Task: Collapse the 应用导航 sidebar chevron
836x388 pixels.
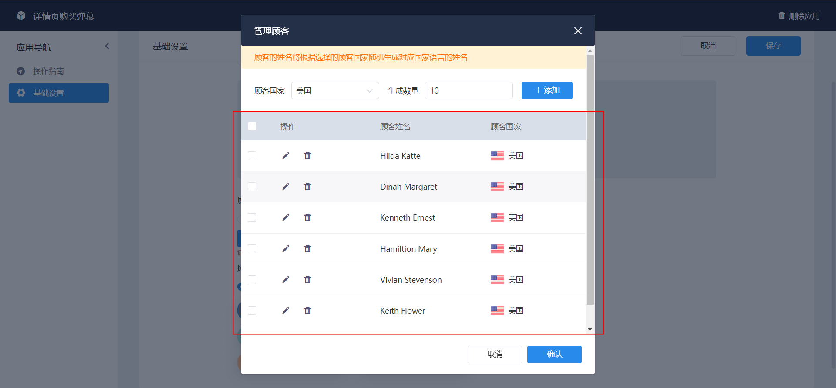Action: point(107,46)
